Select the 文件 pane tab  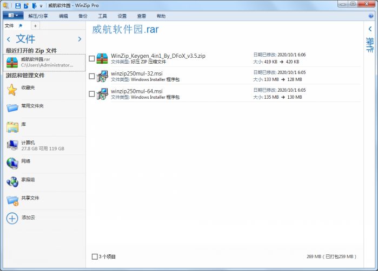pyautogui.click(x=9, y=25)
